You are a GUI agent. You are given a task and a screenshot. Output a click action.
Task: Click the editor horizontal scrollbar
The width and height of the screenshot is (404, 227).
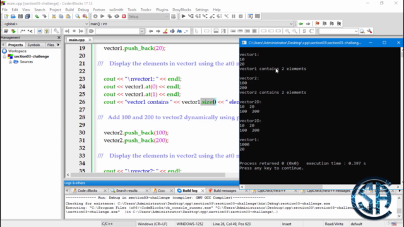148,175
